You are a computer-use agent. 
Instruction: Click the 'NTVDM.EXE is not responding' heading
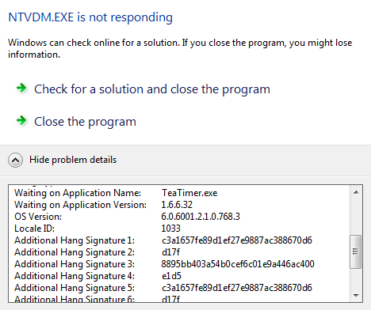(90, 17)
